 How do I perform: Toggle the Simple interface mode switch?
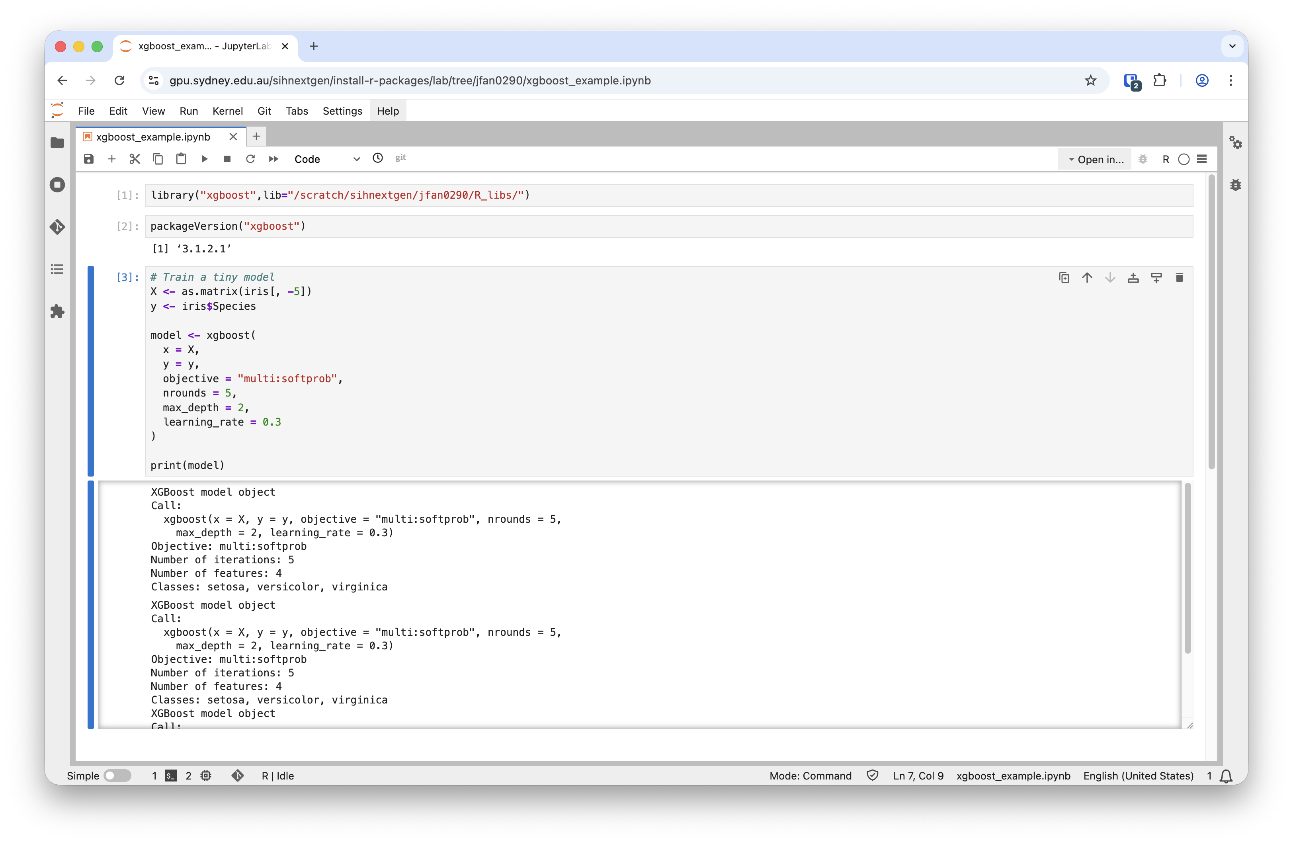point(117,776)
